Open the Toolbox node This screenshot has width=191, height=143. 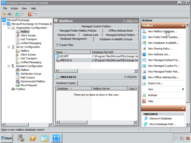tap(20, 89)
